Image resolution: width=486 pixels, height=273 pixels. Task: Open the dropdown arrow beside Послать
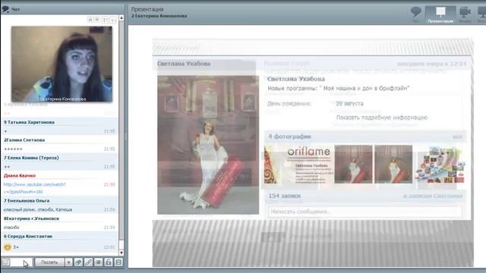pos(68,262)
